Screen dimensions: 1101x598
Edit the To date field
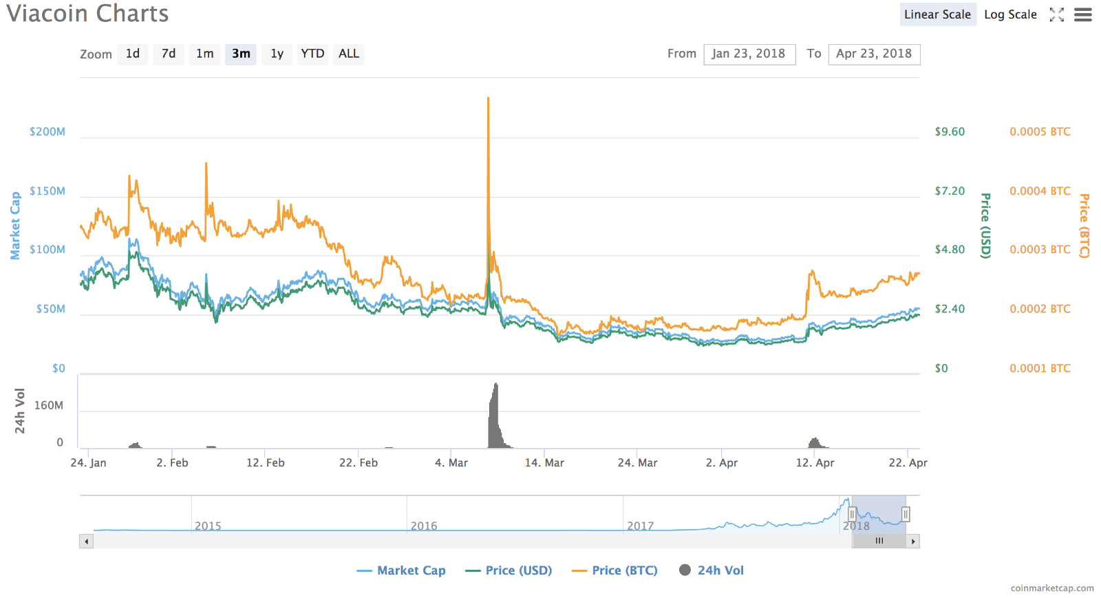pyautogui.click(x=874, y=54)
